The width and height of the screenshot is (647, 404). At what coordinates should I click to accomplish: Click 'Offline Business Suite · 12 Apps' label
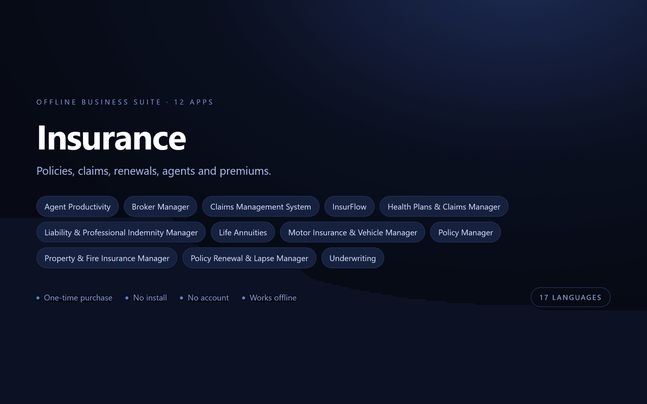tap(125, 102)
